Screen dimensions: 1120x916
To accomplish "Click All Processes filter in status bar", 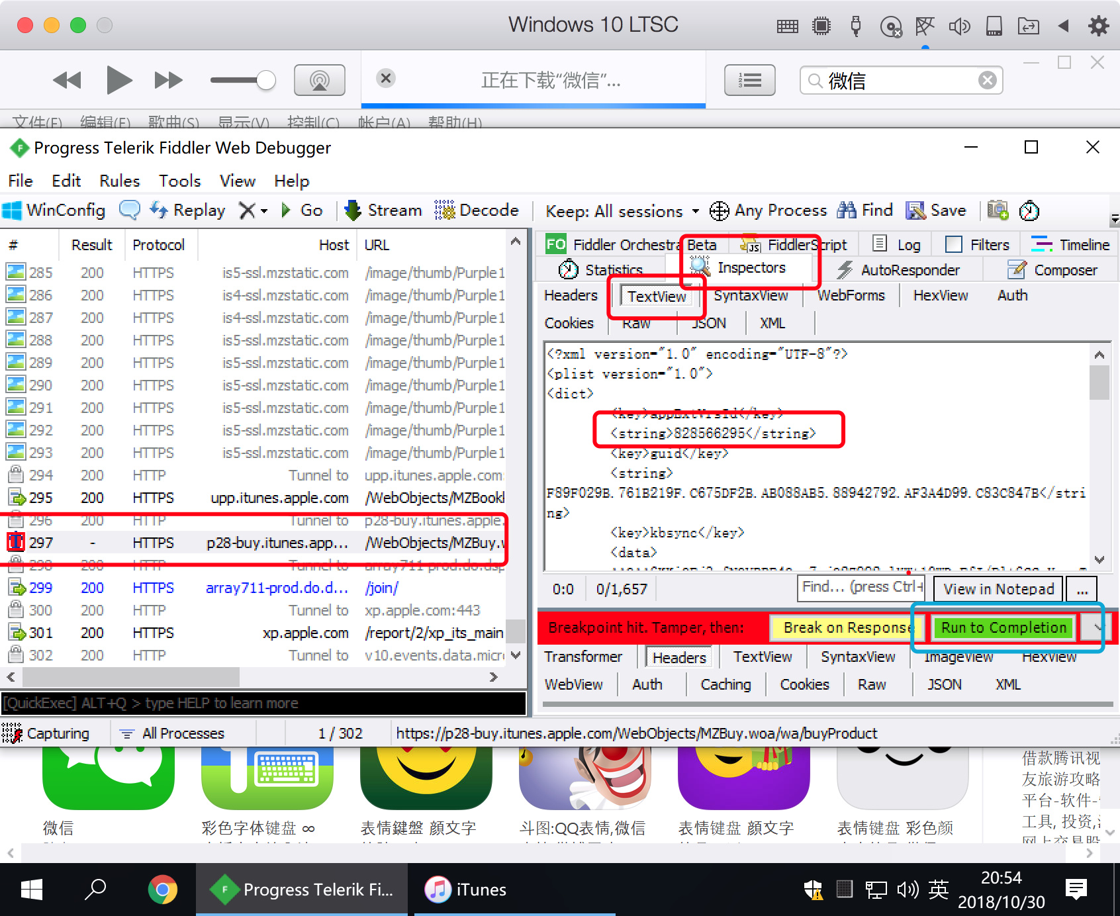I will point(172,733).
